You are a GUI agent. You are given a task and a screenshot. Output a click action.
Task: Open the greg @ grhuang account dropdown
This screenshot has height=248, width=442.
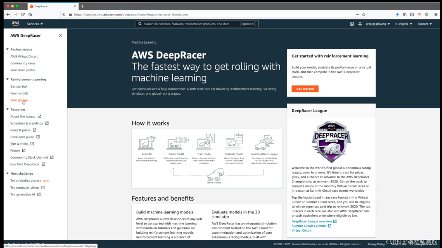coord(378,24)
